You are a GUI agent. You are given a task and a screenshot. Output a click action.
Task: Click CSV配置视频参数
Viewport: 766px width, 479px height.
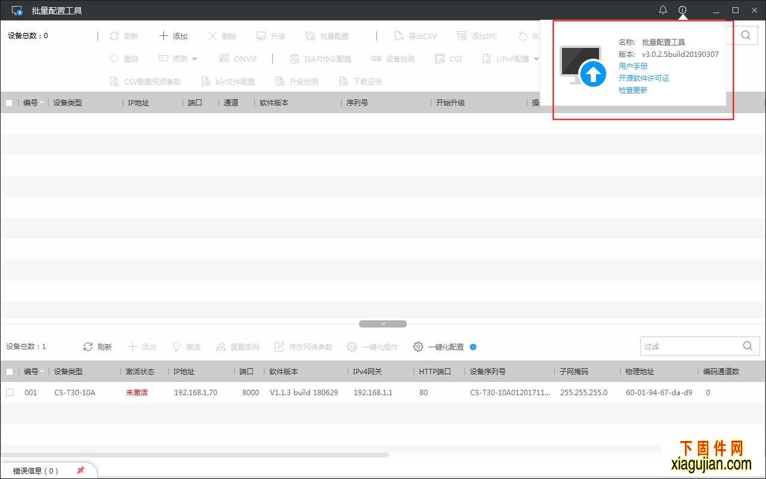pos(145,81)
